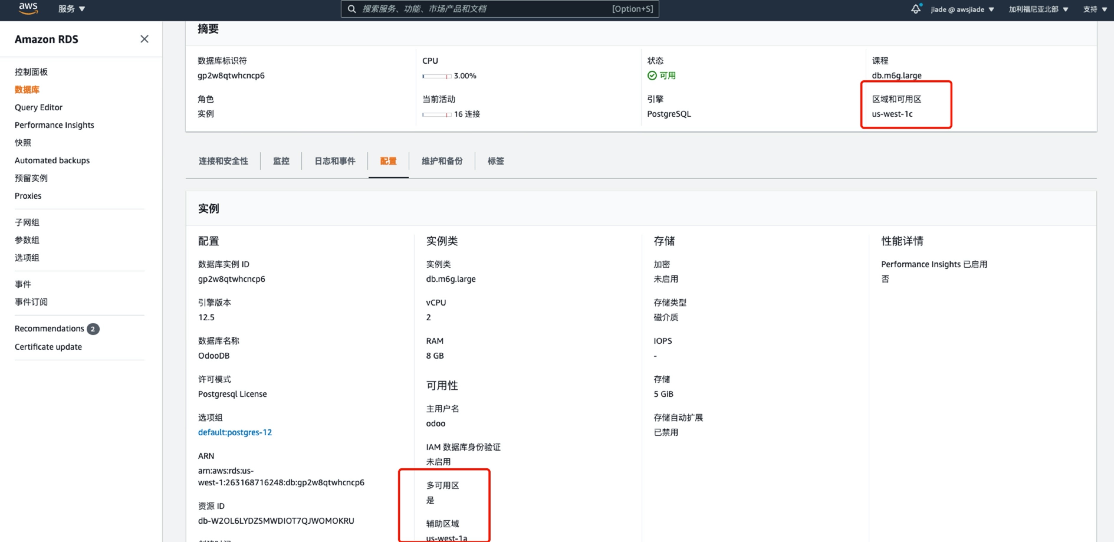Select the 维护和备份 tab
This screenshot has width=1114, height=542.
[x=442, y=161]
